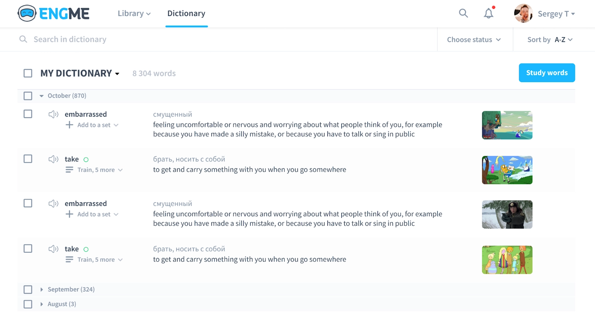The image size is (595, 327).
Task: Expand the August (3) group
Action: pyautogui.click(x=42, y=304)
